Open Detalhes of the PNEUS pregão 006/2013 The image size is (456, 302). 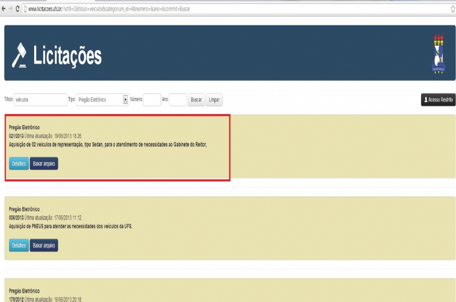pos(19,246)
